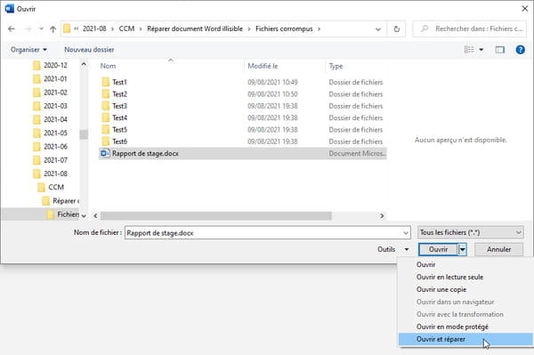This screenshot has width=534, height=355.
Task: Sort by Modifié le column
Action: click(x=263, y=66)
